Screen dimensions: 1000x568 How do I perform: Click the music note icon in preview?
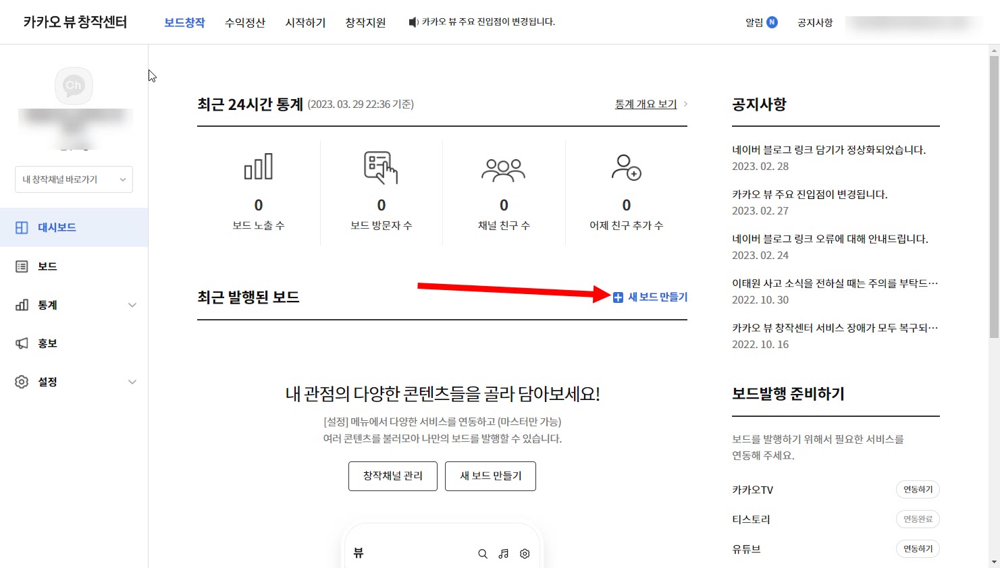[504, 554]
